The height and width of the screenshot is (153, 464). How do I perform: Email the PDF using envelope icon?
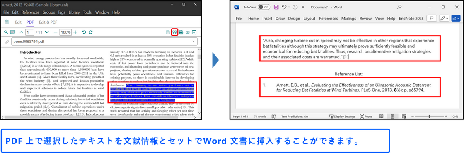(188, 32)
